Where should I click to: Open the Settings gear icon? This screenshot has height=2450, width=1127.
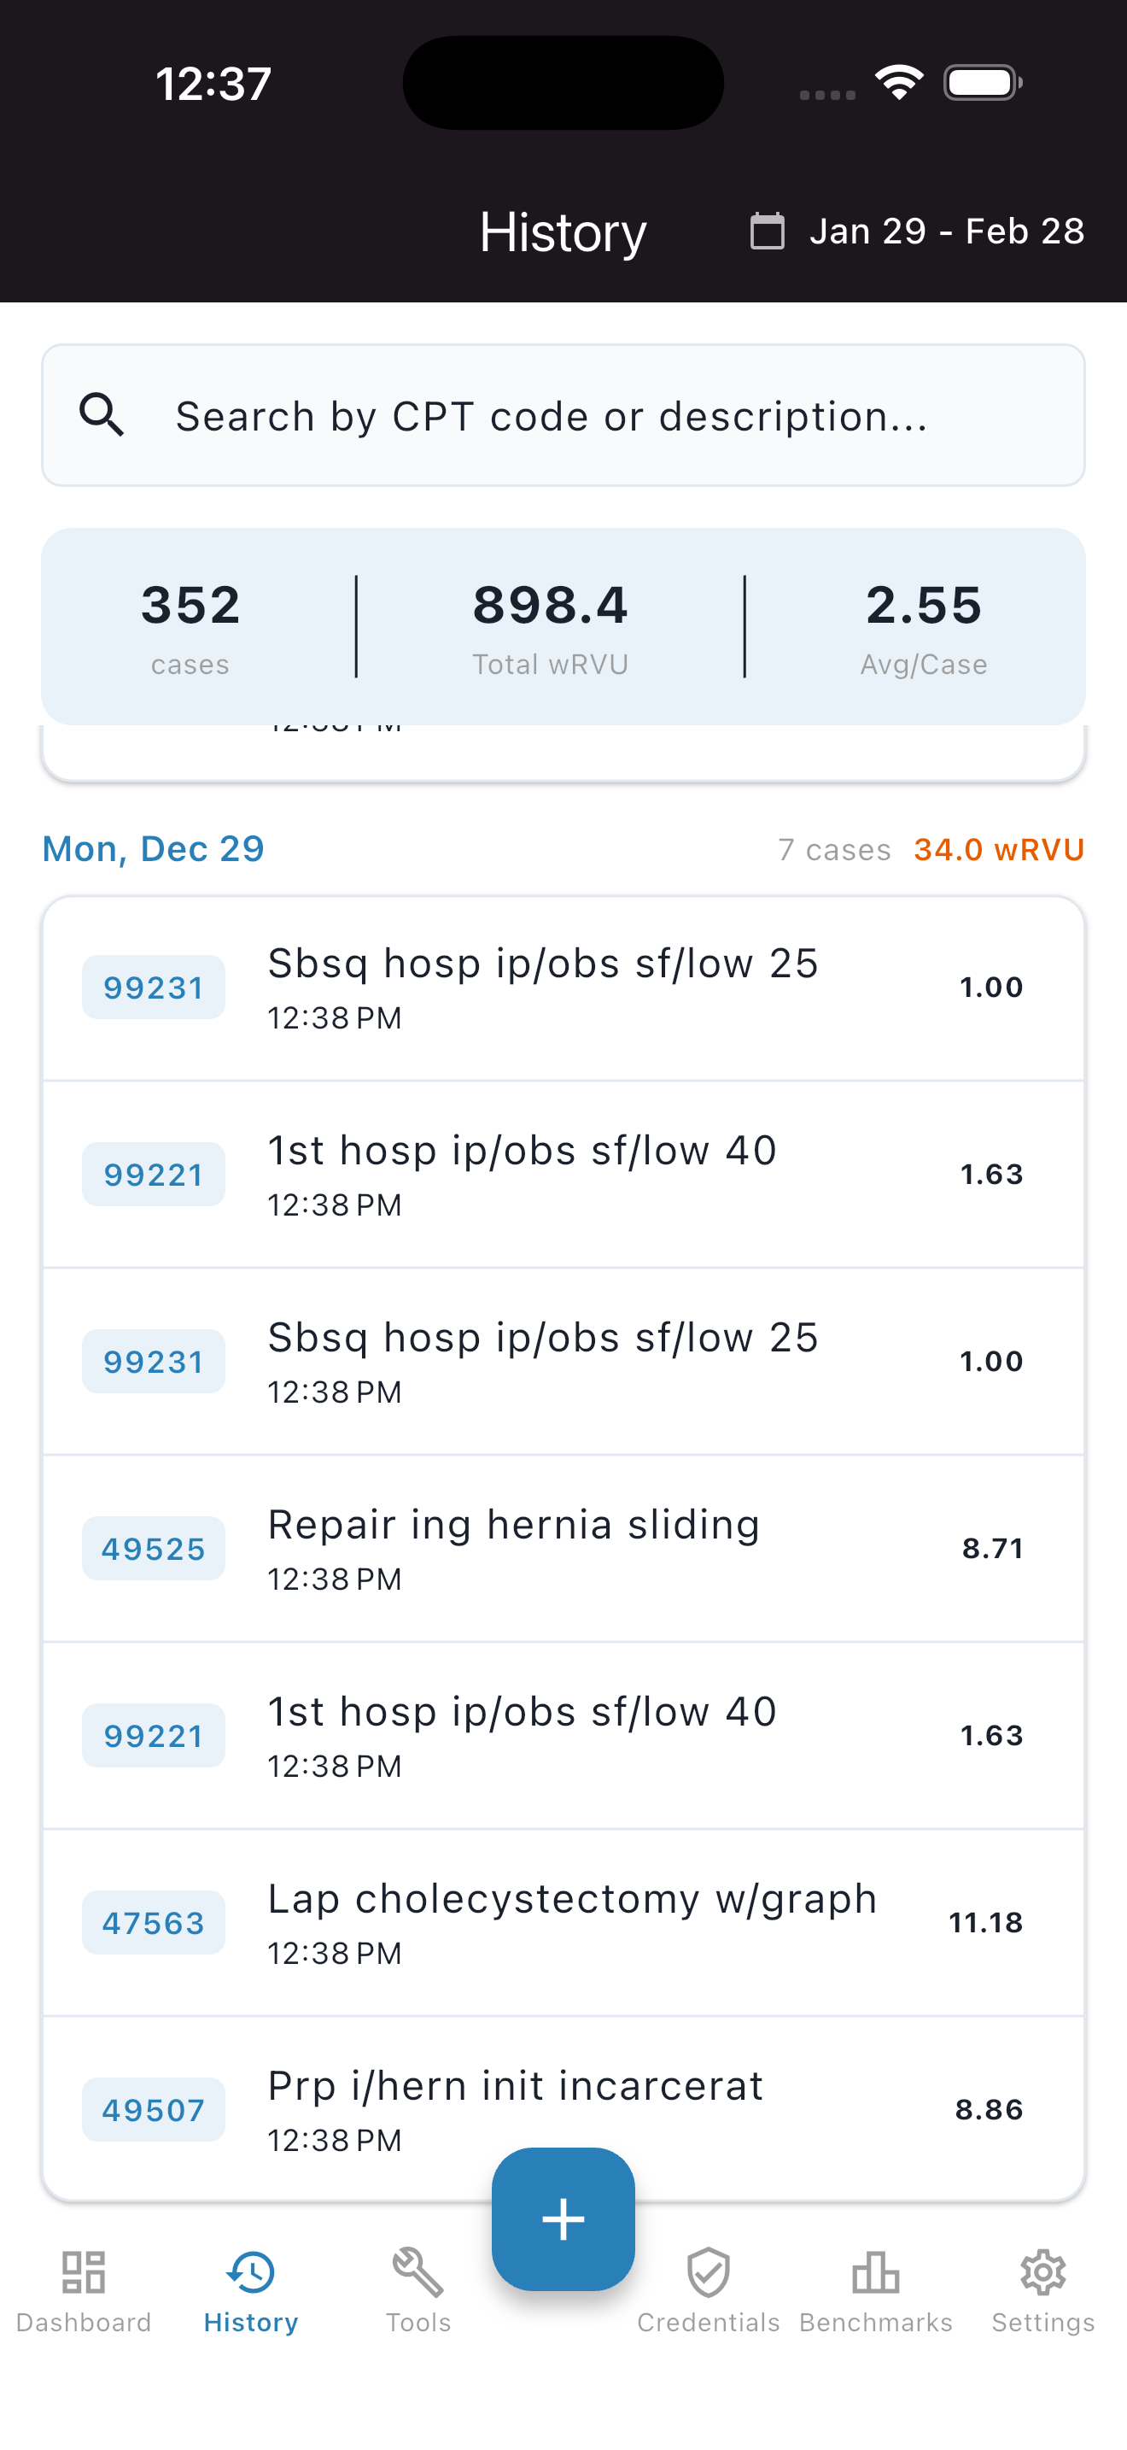(x=1042, y=2273)
